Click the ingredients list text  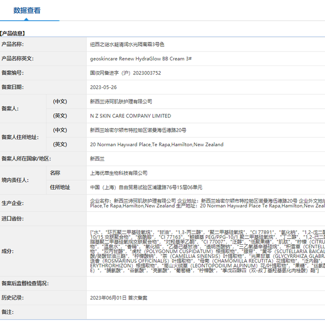tap(208, 251)
